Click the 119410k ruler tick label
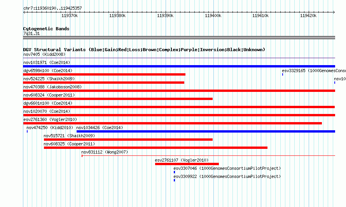 [260, 16]
